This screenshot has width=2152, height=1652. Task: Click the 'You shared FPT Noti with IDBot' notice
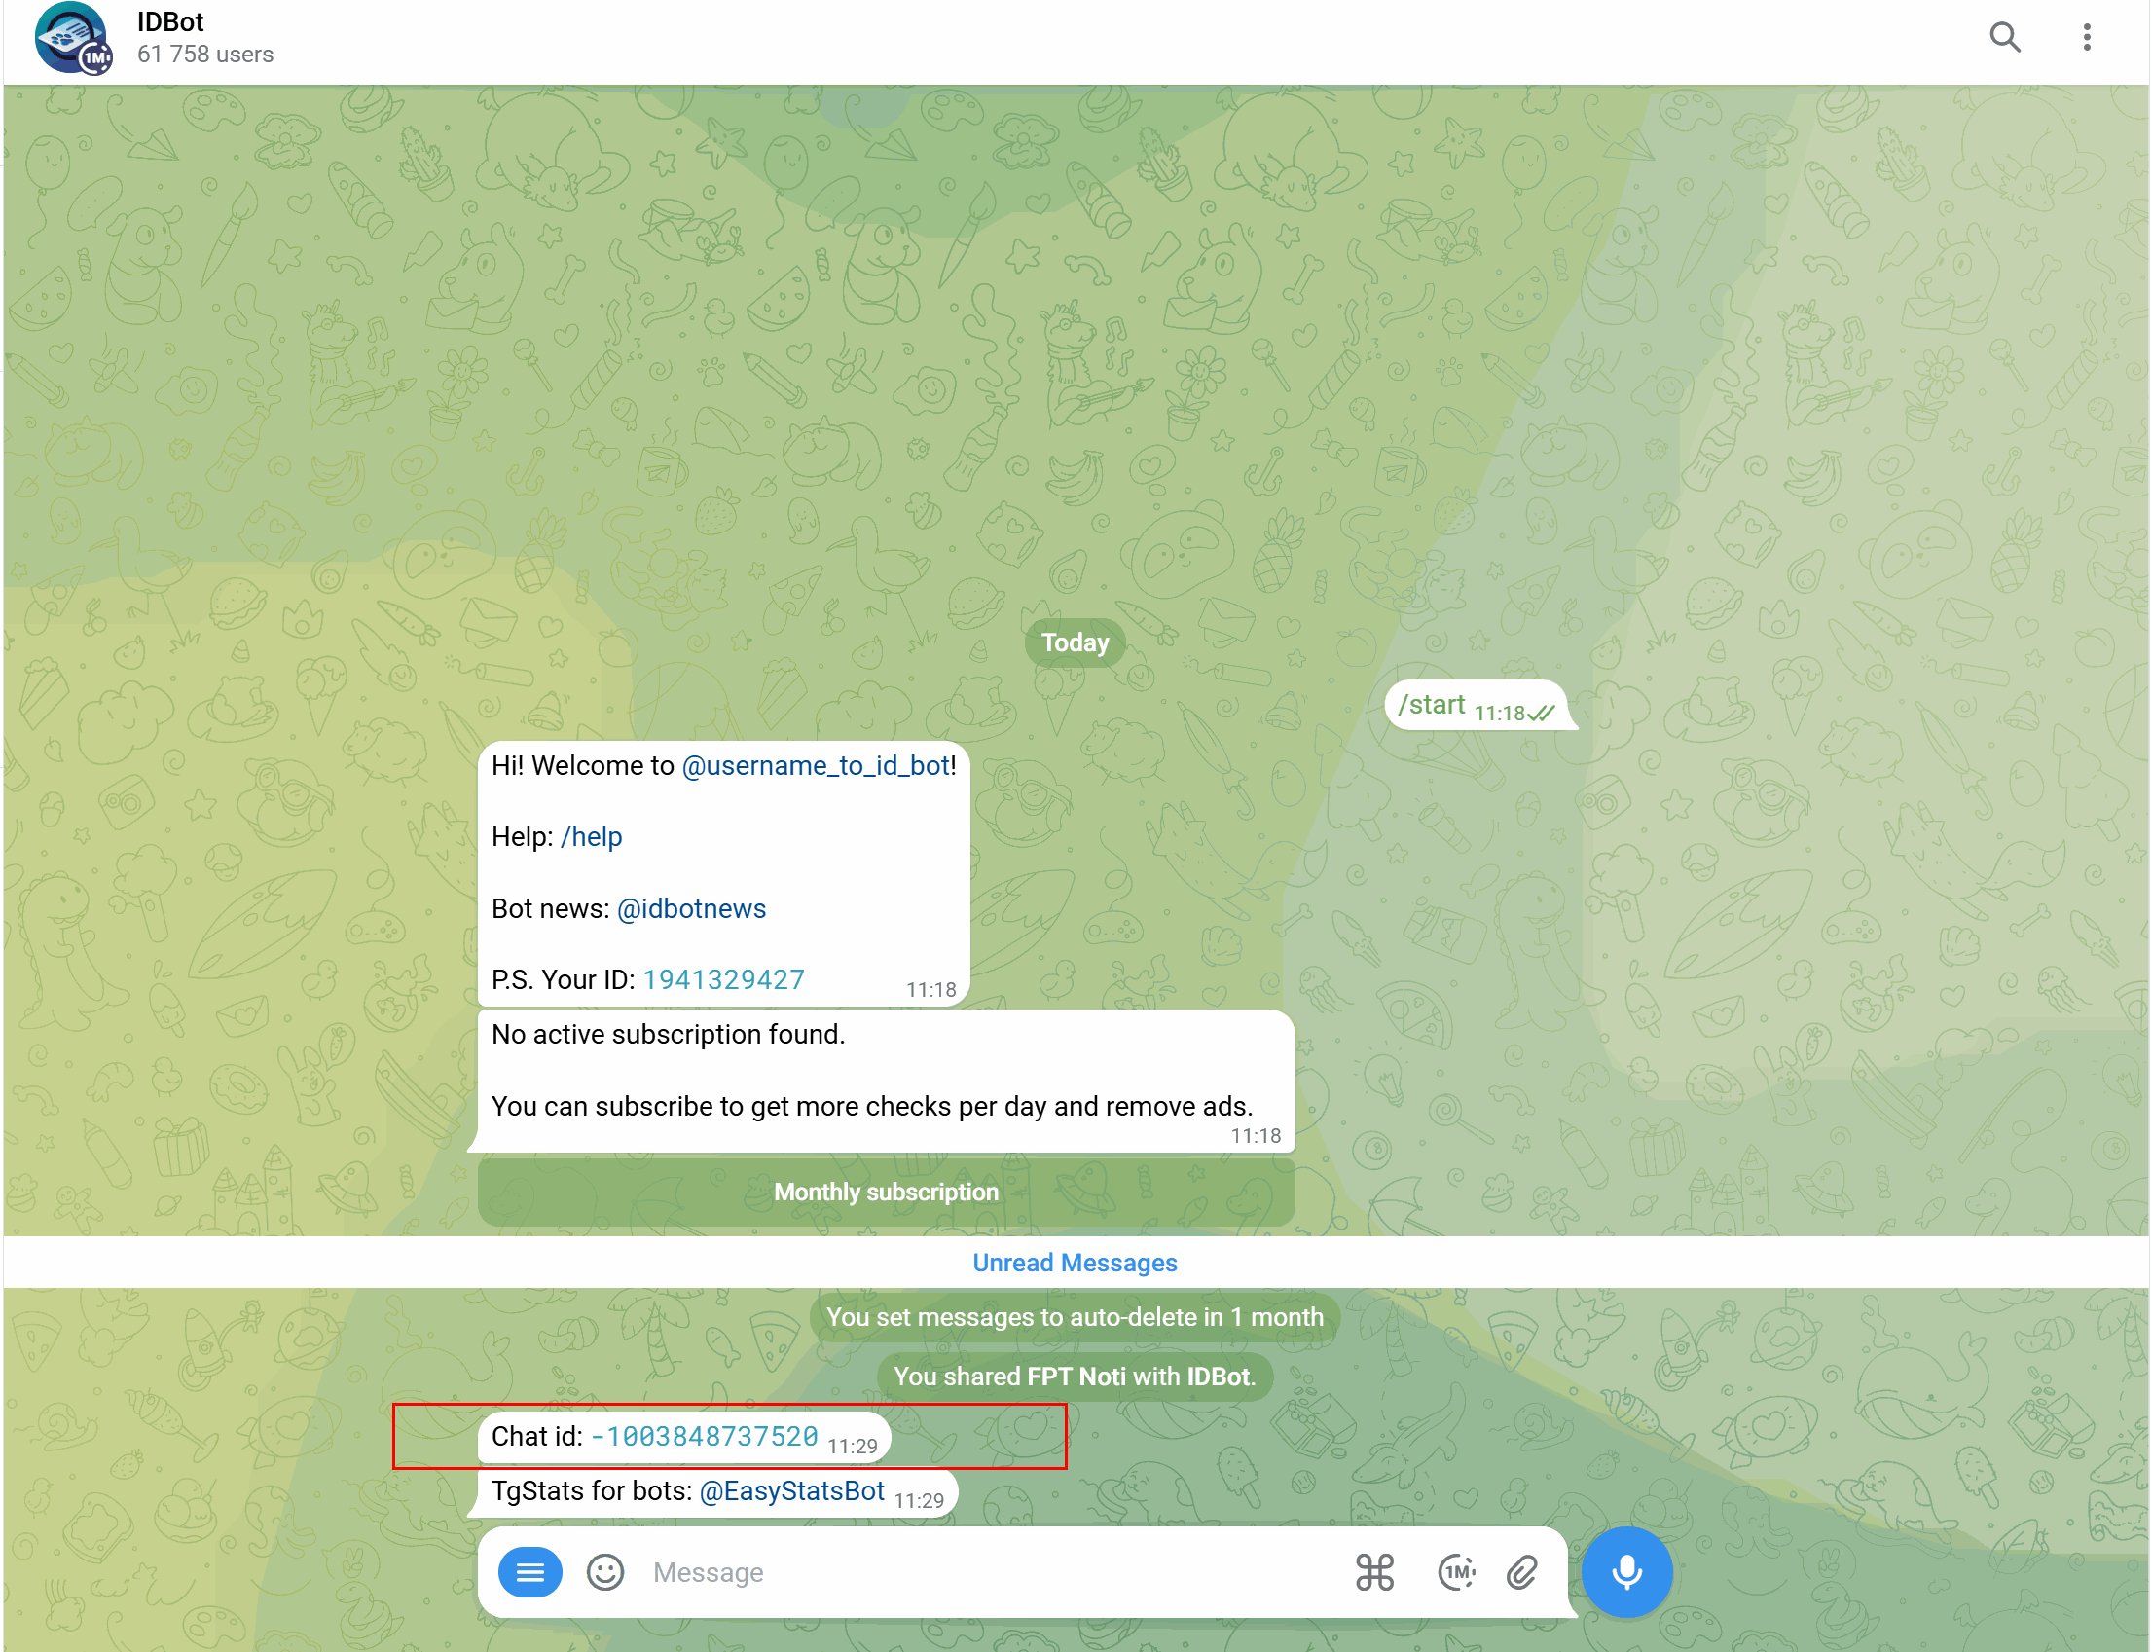pos(1075,1376)
